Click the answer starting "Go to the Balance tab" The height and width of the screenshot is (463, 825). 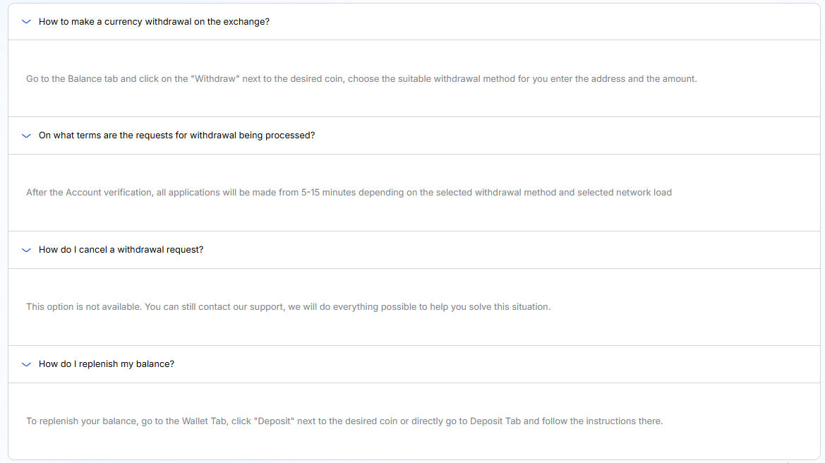361,79
